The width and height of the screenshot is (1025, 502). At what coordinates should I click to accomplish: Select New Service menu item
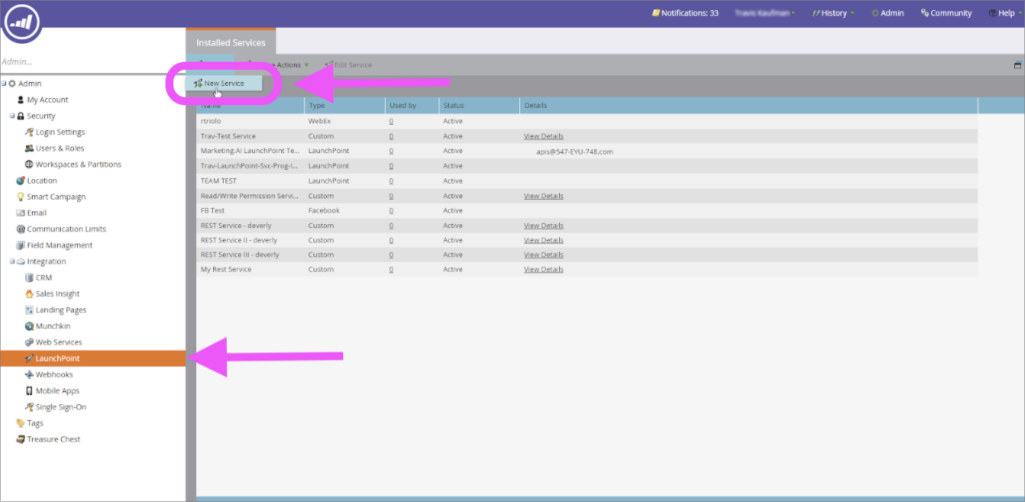point(224,83)
